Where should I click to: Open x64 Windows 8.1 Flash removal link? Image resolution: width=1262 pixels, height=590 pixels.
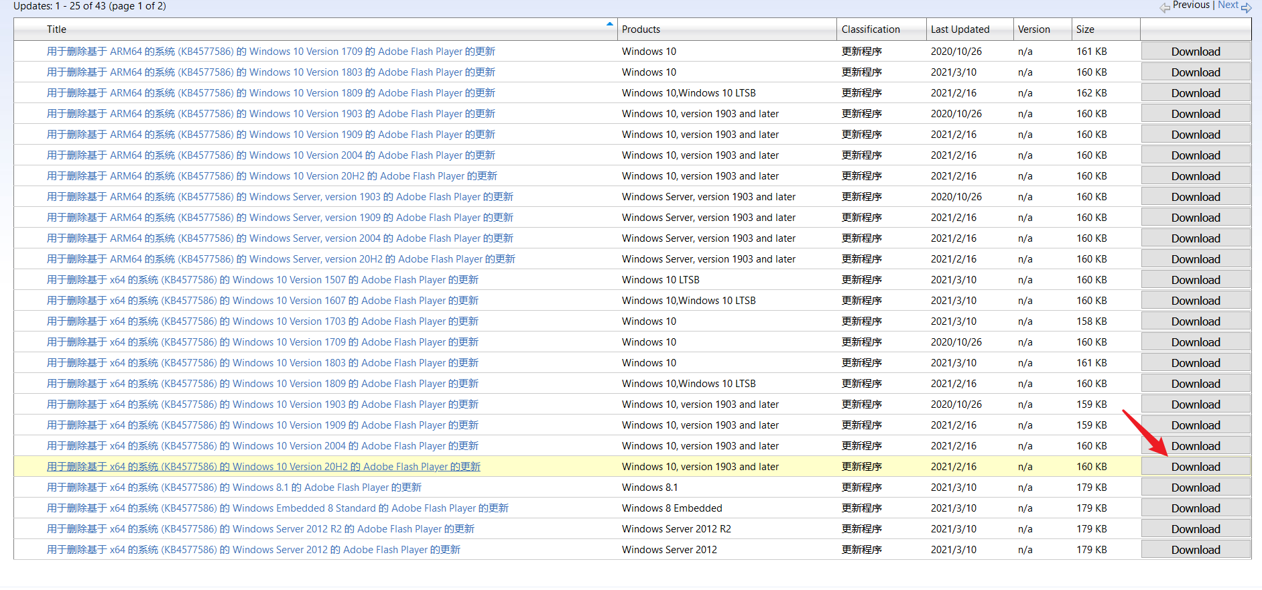click(234, 488)
